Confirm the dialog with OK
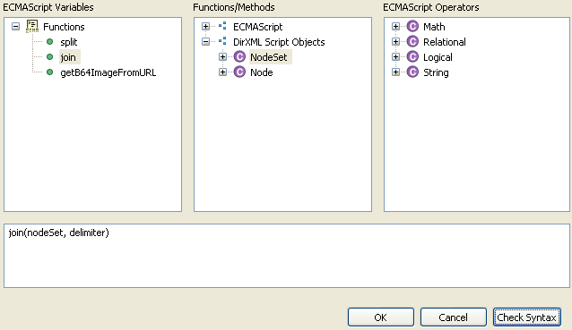Screen dimensions: 572x330 tap(381, 317)
